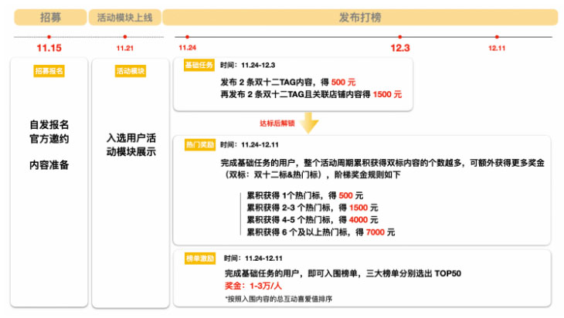Click the 活动模块上线 phase header
This screenshot has width=564, height=318.
(x=125, y=17)
